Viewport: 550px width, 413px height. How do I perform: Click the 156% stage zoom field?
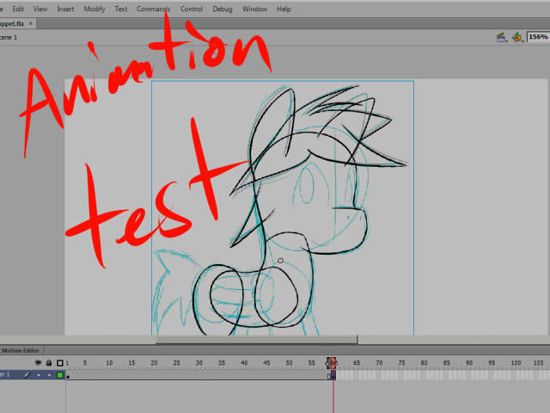pos(539,37)
